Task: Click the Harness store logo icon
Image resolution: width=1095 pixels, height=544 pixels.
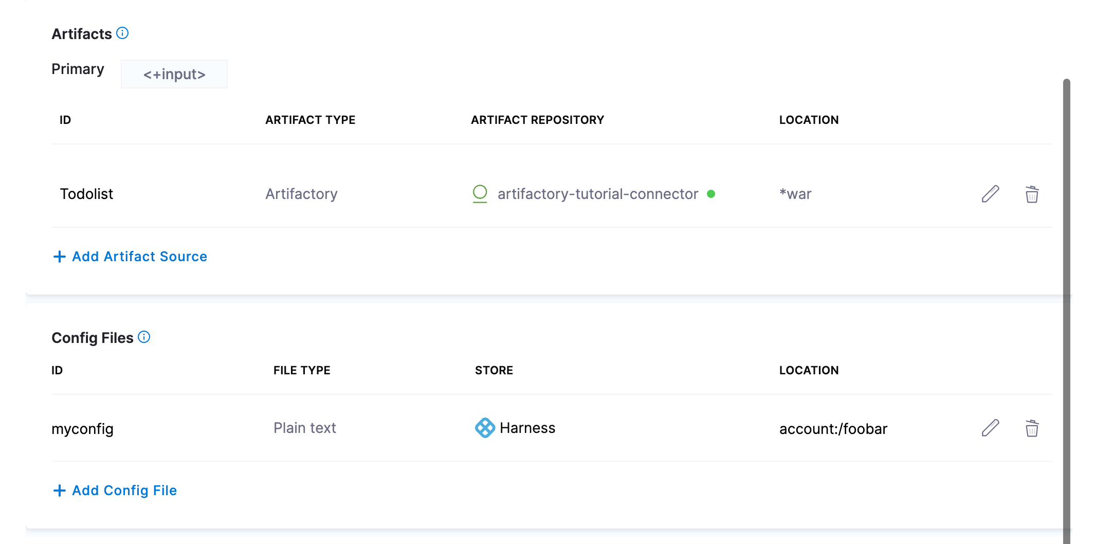Action: (485, 428)
